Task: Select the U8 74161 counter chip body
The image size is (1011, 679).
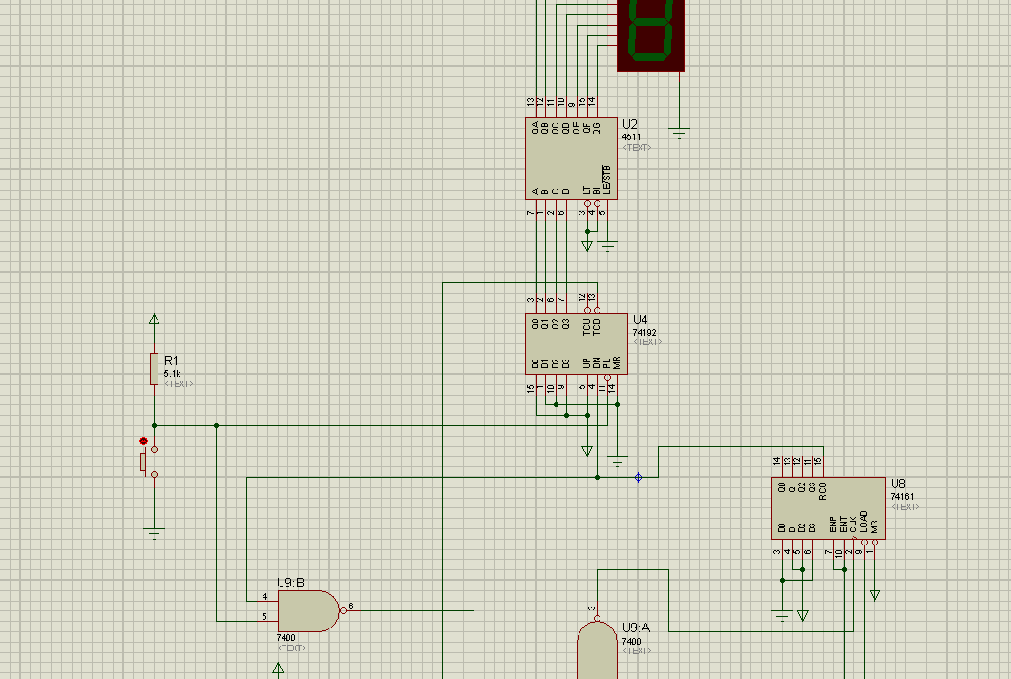Action: [x=828, y=507]
